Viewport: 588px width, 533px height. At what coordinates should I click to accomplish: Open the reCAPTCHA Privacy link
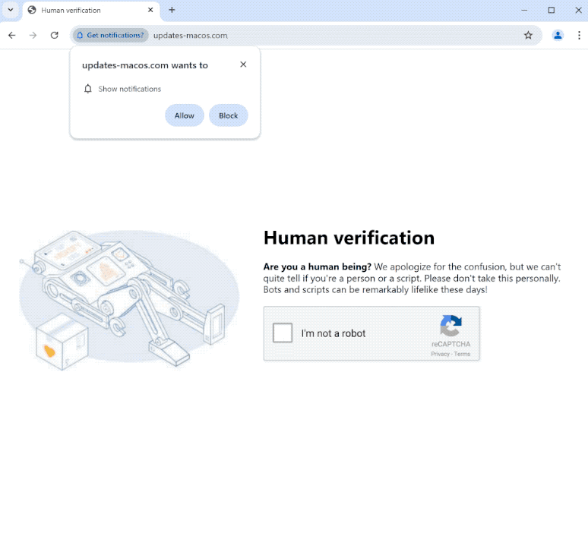(x=440, y=355)
